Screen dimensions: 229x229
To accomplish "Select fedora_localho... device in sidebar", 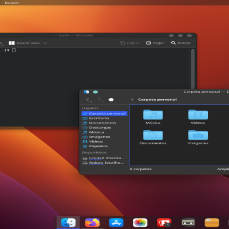I will click(x=104, y=163).
